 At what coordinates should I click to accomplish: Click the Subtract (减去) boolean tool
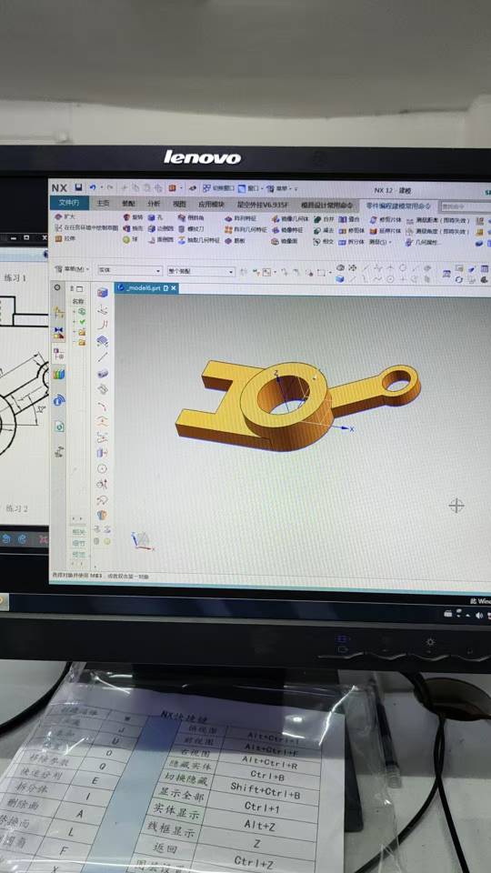click(x=324, y=230)
